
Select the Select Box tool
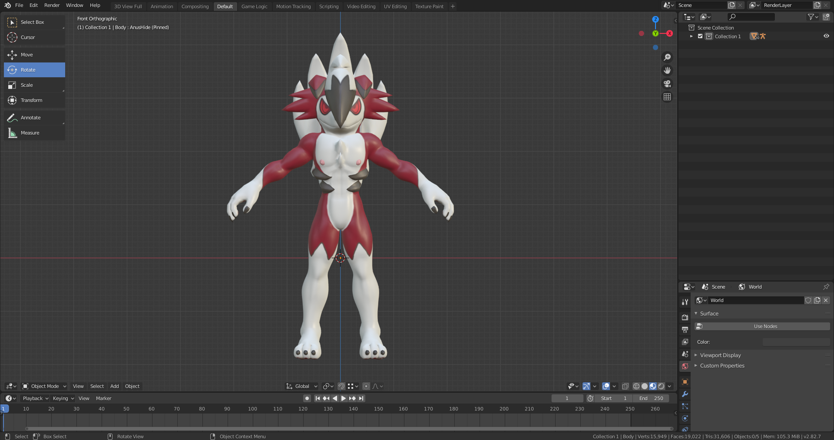(x=34, y=22)
